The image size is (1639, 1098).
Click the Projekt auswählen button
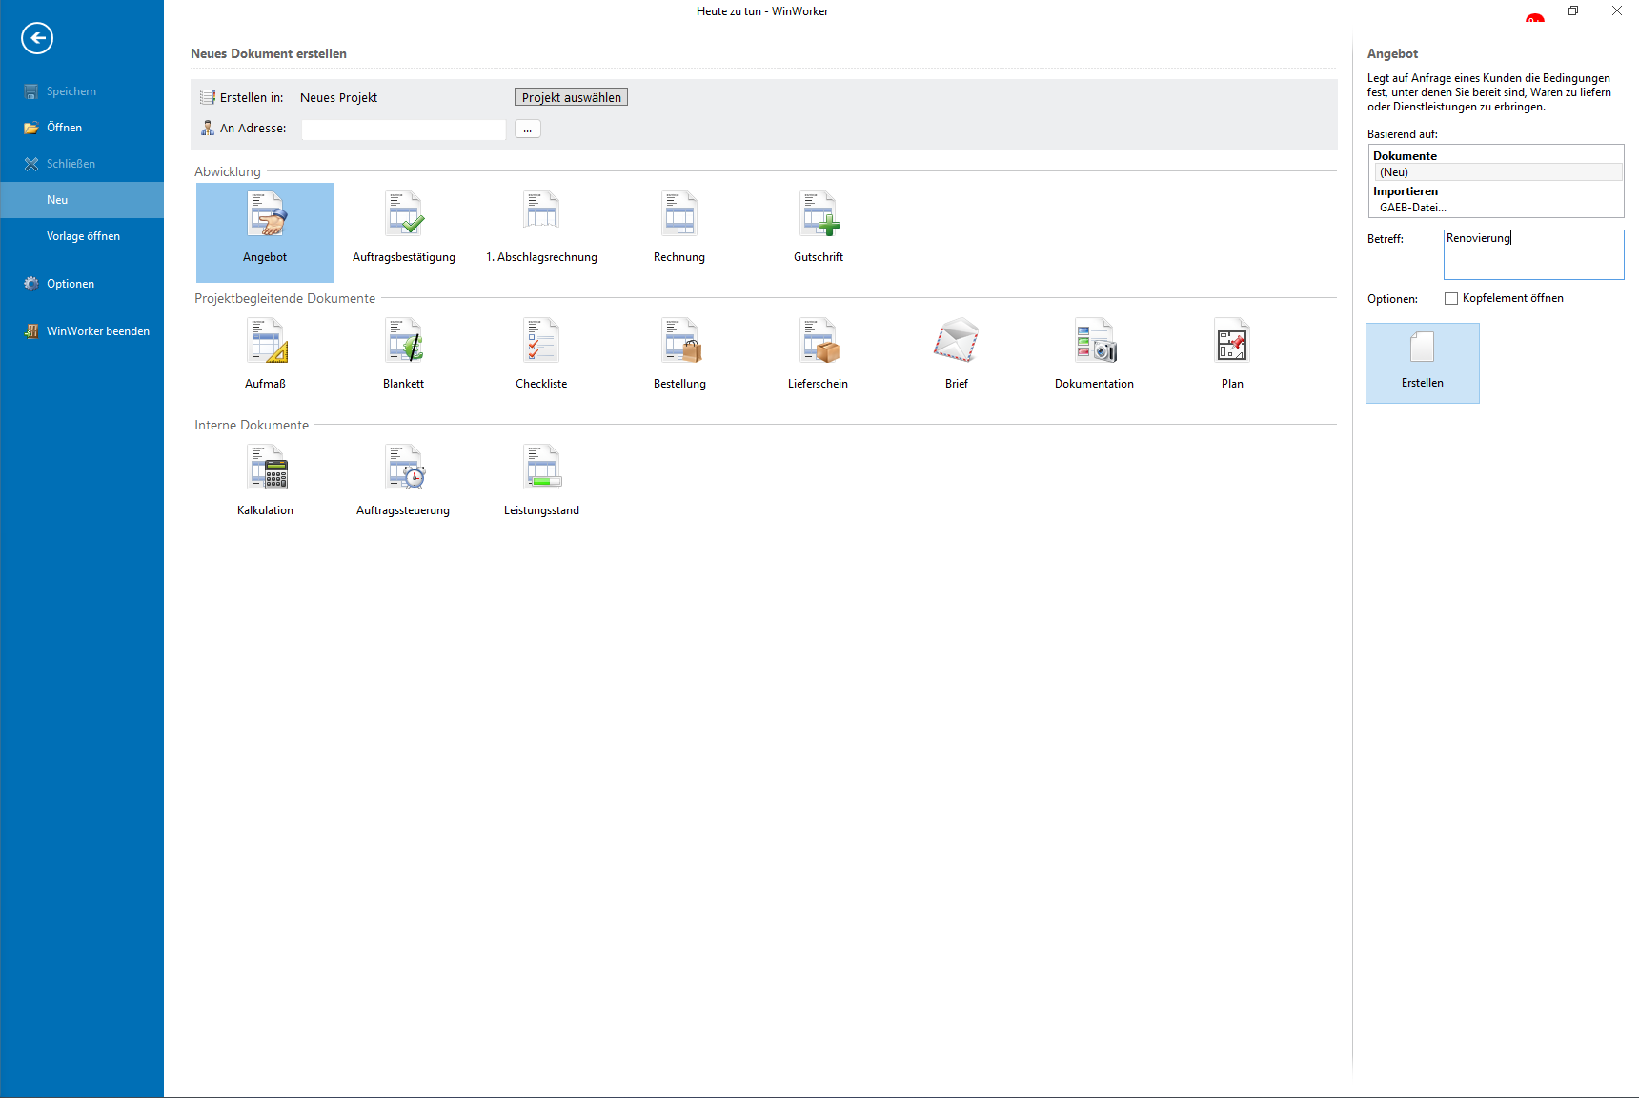point(571,98)
